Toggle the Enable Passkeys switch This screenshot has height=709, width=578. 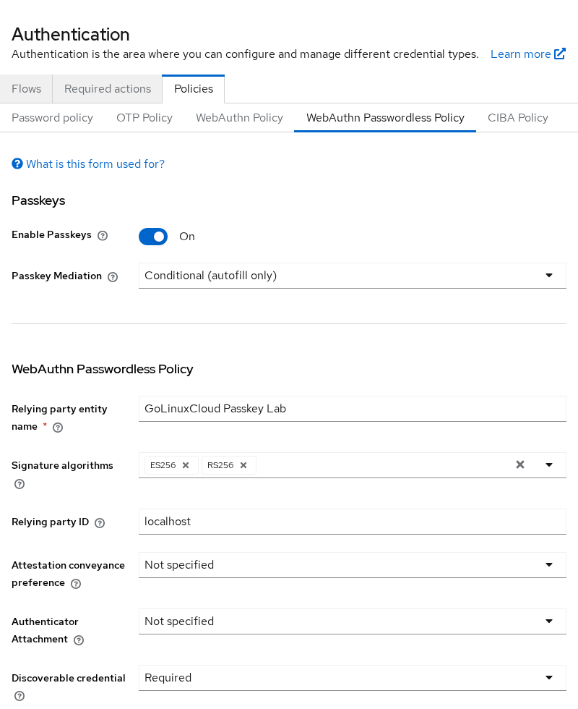tap(153, 237)
